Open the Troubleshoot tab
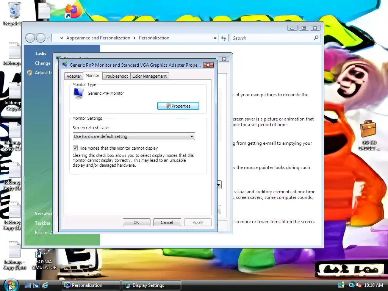 tap(116, 76)
